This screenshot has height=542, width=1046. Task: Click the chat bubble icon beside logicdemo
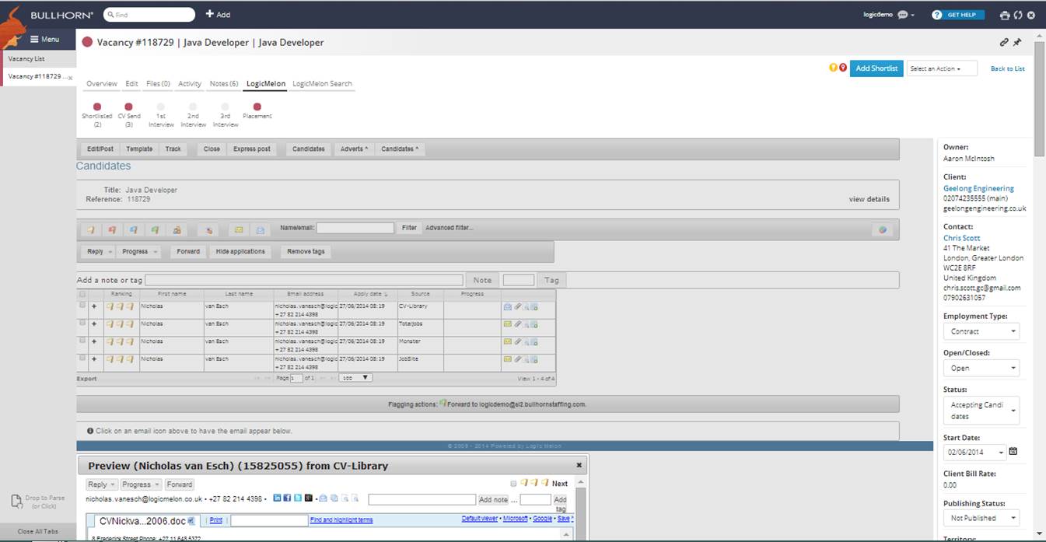click(x=902, y=15)
